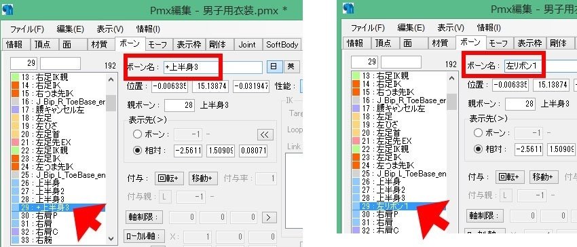This screenshot has height=247, width=577.
Task: Switch to 表示枠 tab in left window
Action: (x=189, y=45)
